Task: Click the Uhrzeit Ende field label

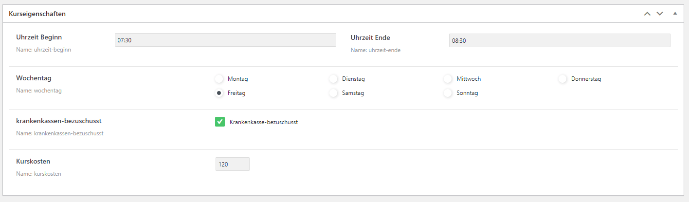Action: point(370,37)
